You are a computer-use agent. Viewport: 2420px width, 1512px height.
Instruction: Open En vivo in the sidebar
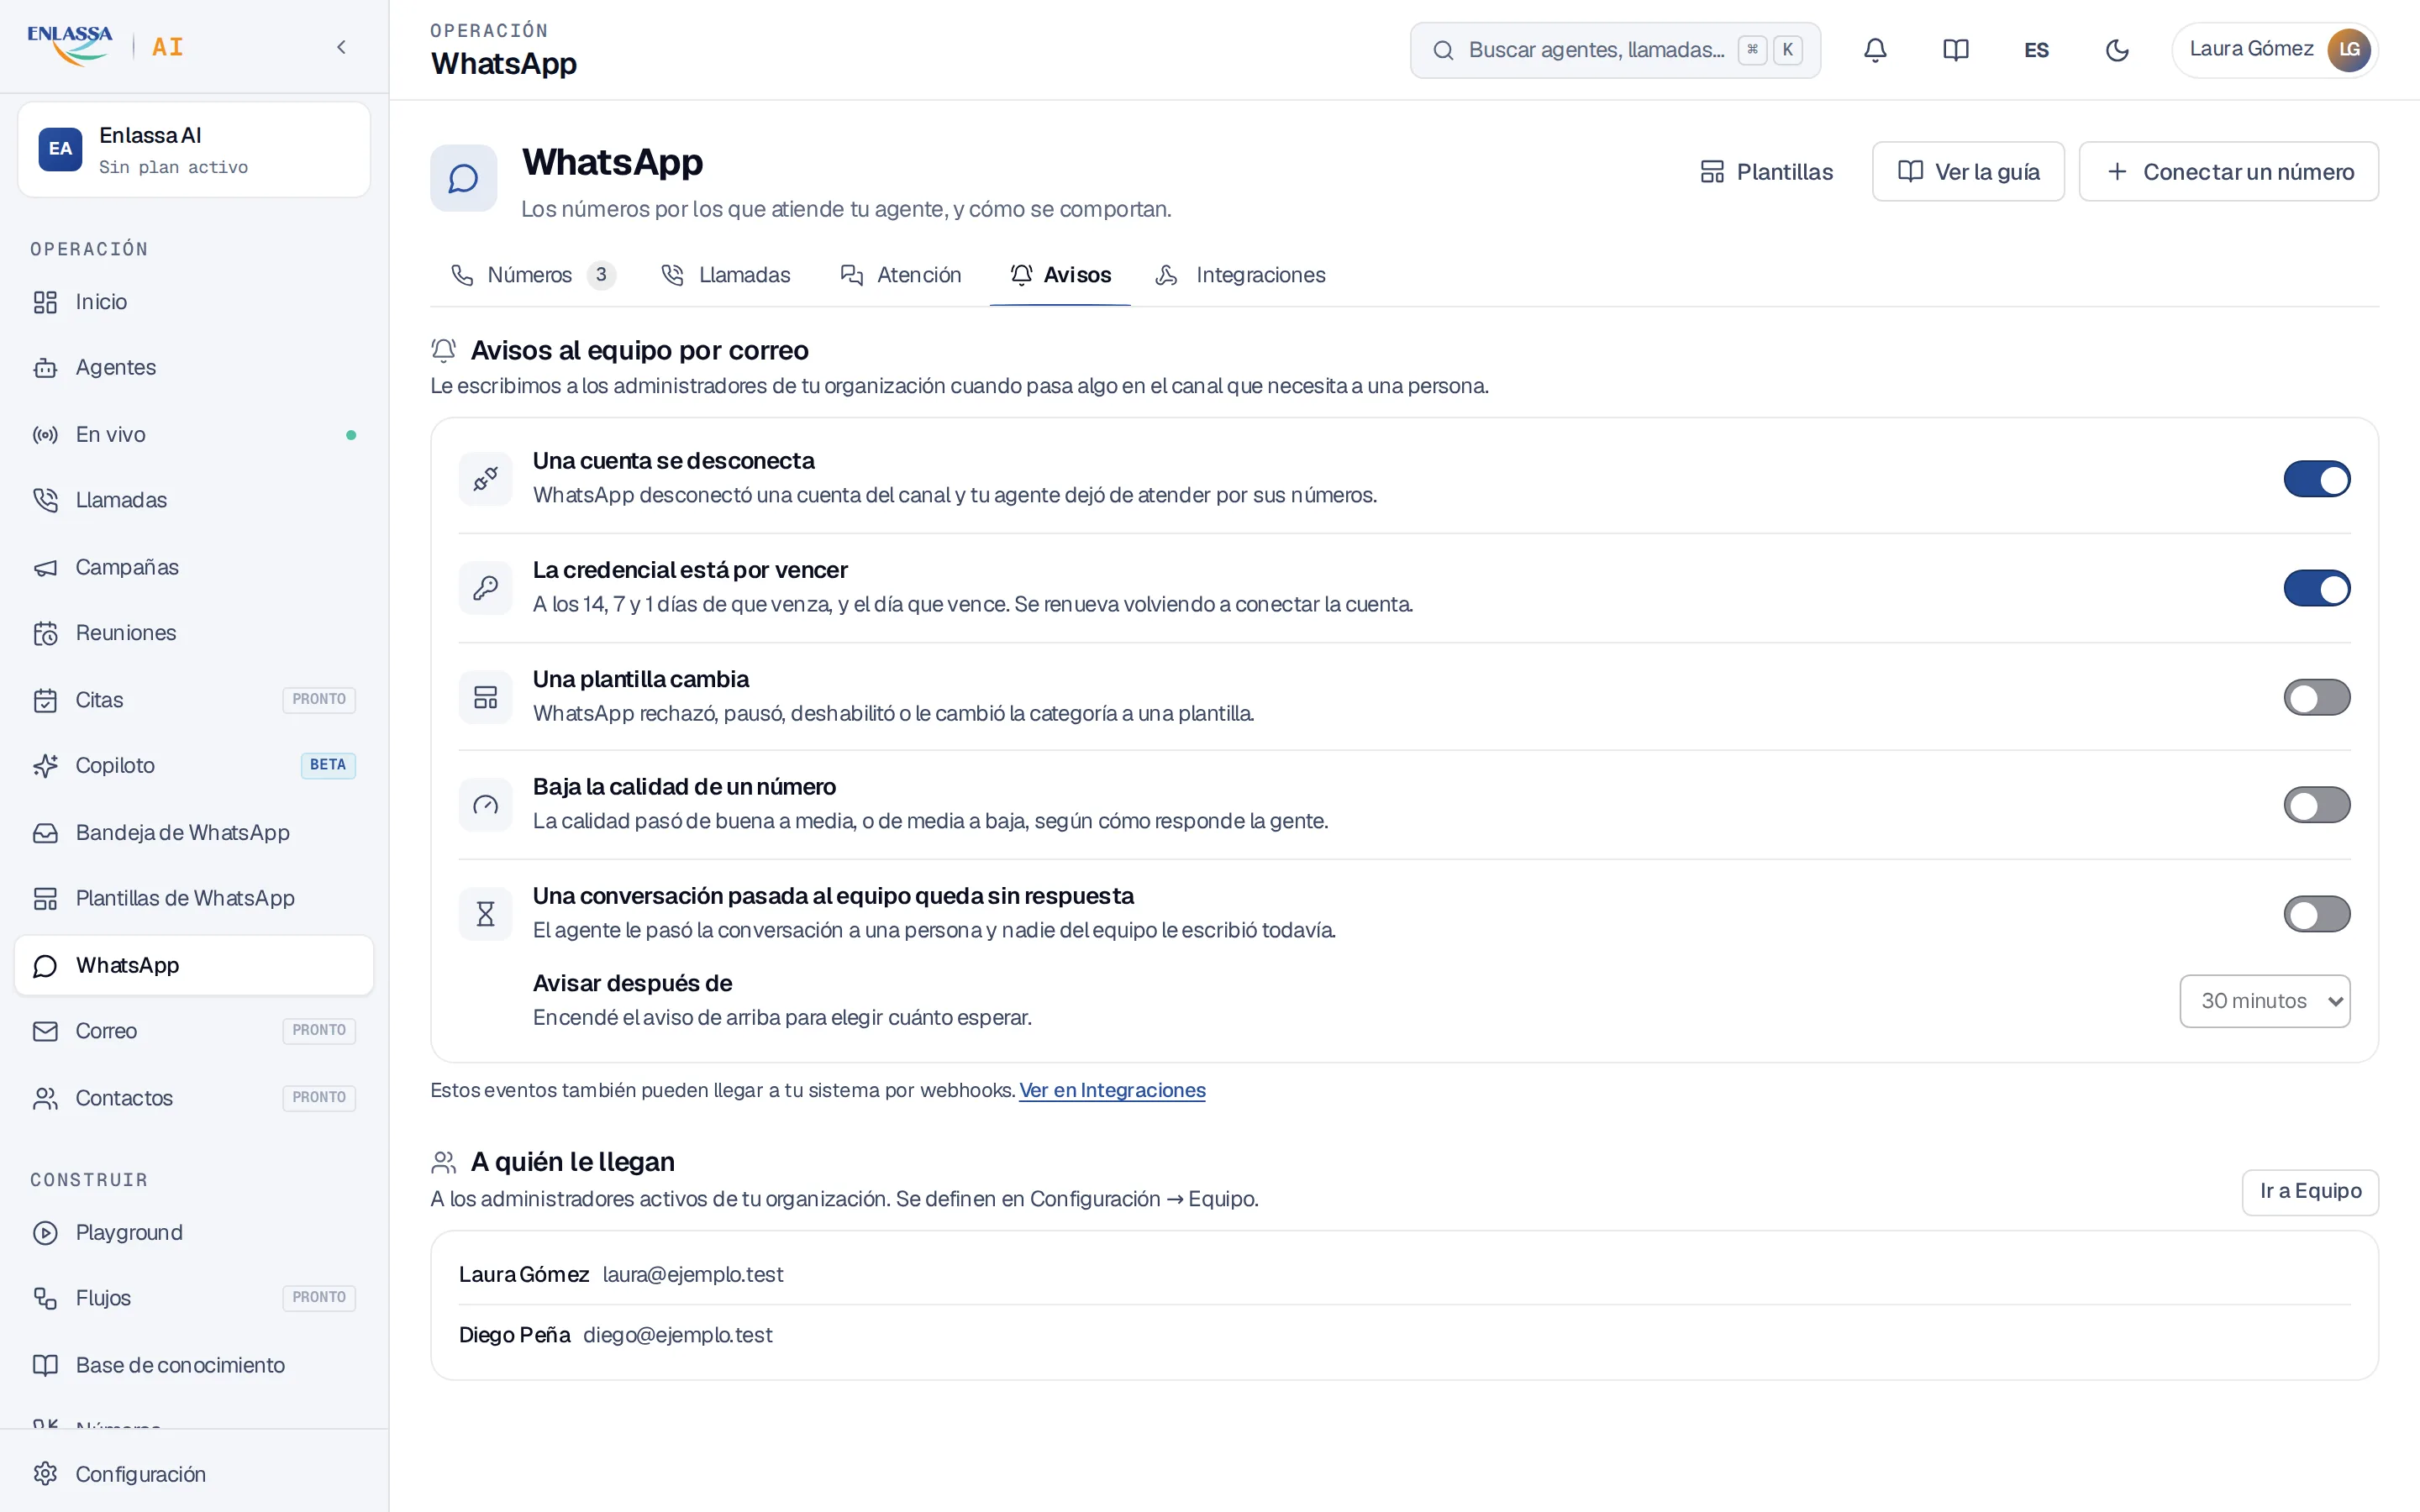pos(194,435)
